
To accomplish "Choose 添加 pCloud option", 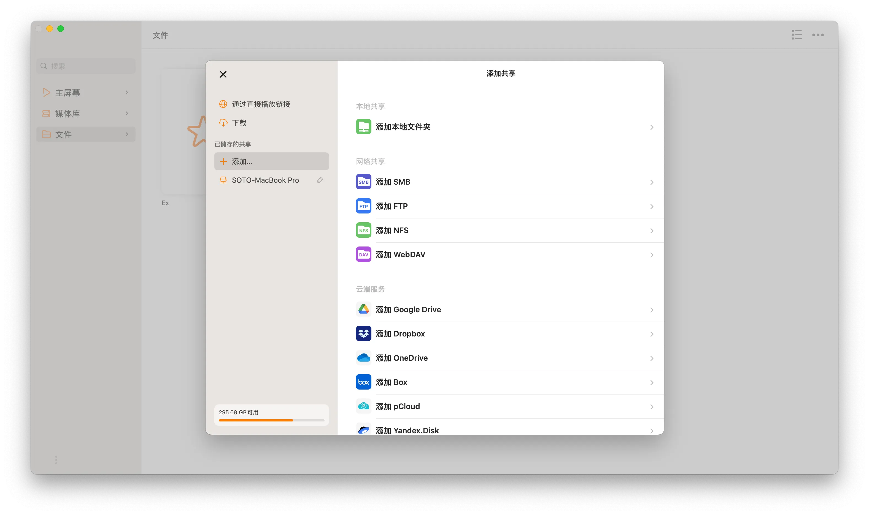I will coord(509,406).
